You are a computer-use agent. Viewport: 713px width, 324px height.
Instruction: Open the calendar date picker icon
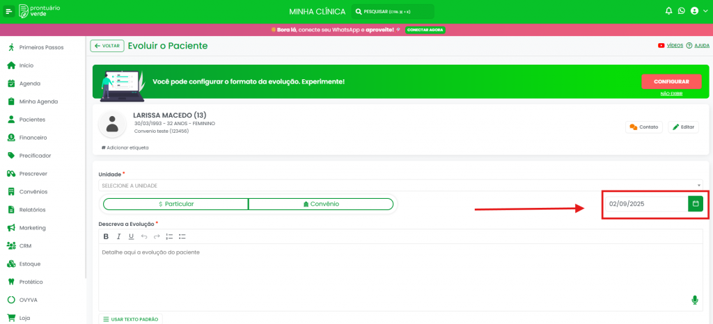click(695, 204)
